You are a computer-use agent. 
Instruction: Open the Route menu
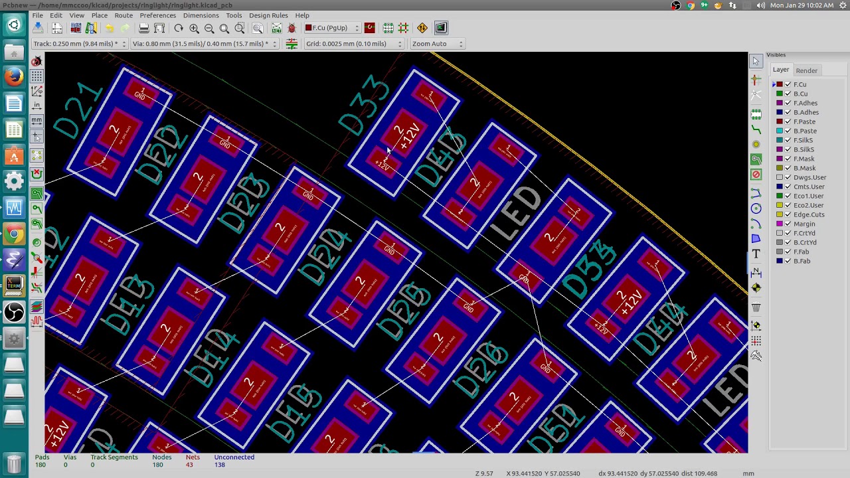tap(124, 15)
